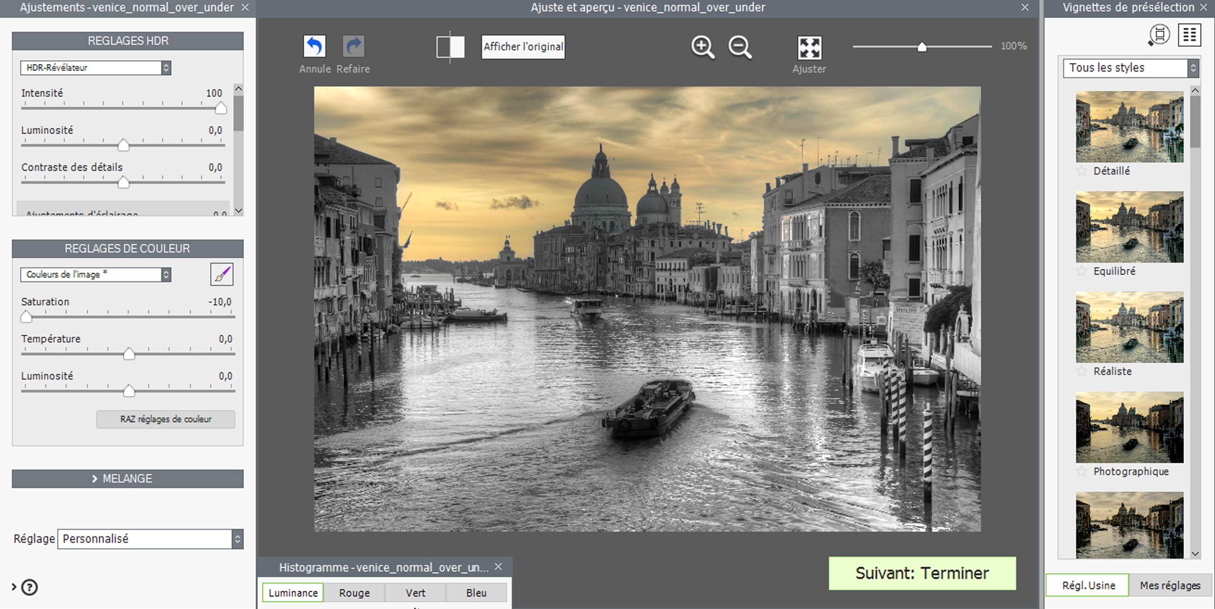Click the Annule undo icon

coord(314,47)
